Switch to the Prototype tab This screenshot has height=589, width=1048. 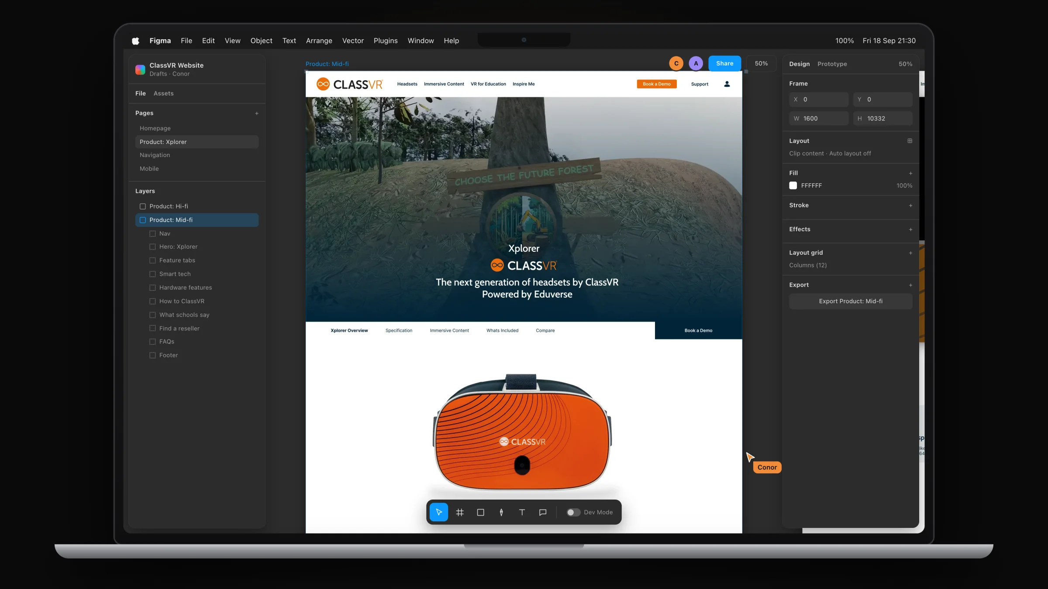(x=832, y=64)
